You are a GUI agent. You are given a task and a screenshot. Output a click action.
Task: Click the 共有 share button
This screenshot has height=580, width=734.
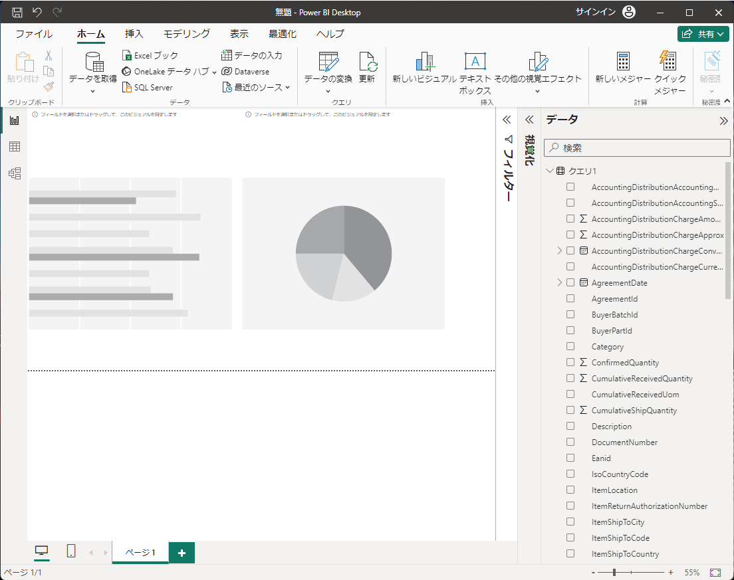pos(703,34)
